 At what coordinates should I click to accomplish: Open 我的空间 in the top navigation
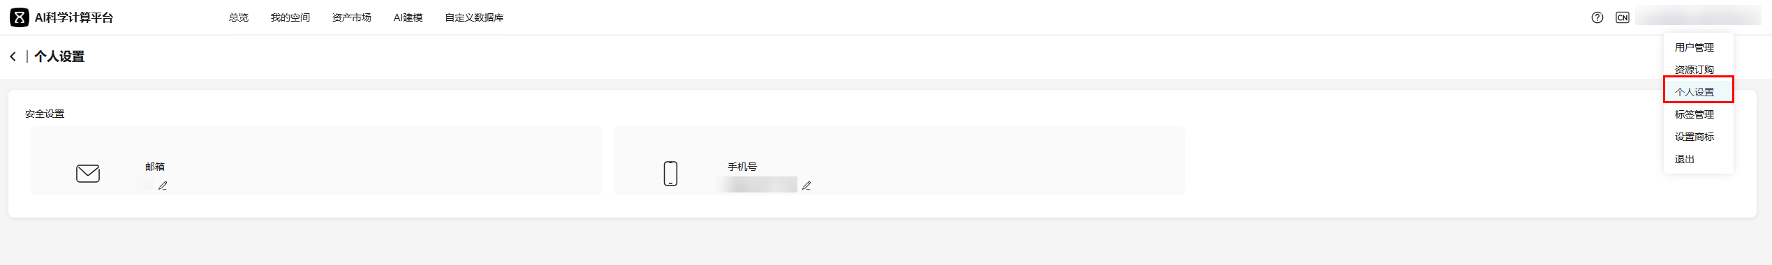[290, 17]
